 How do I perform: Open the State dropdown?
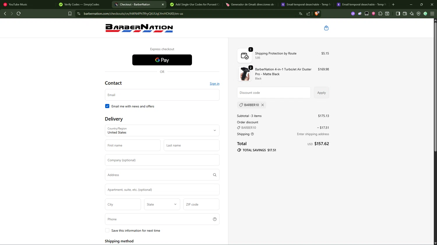click(162, 204)
